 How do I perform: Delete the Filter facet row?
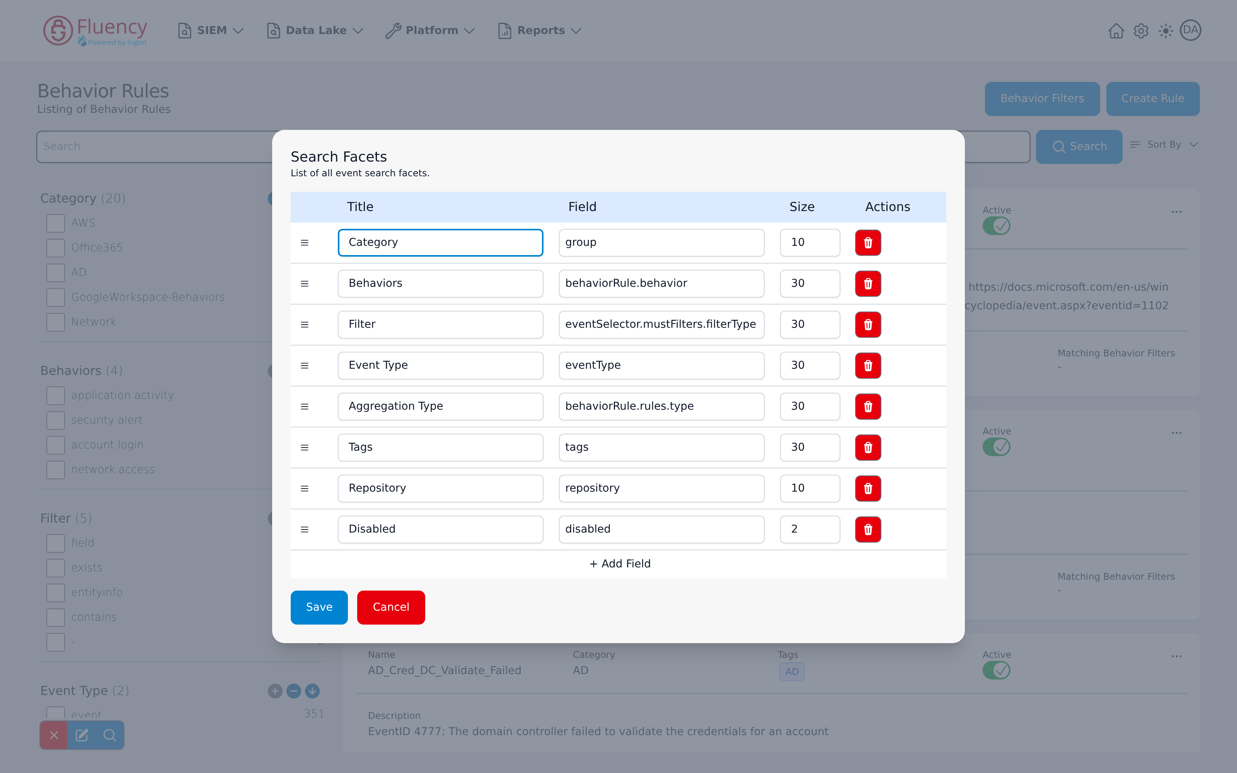868,325
